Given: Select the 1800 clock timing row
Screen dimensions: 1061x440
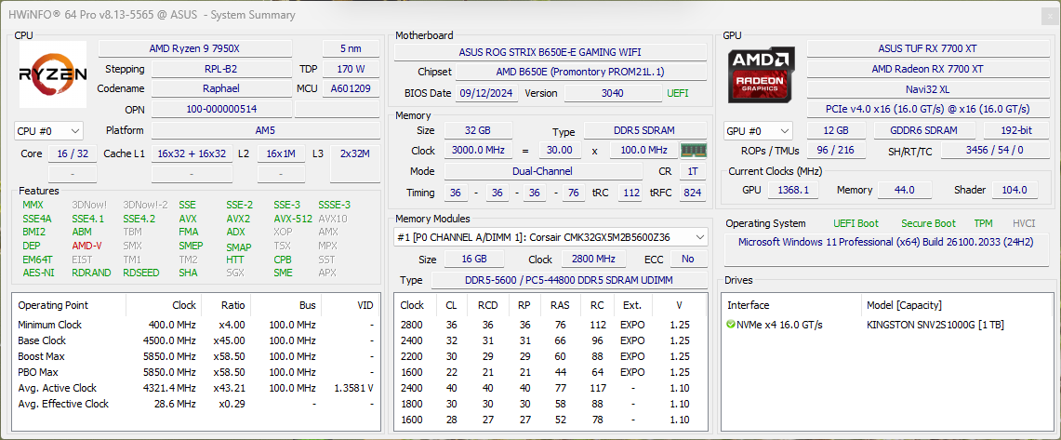Looking at the screenshot, I should click(x=550, y=404).
